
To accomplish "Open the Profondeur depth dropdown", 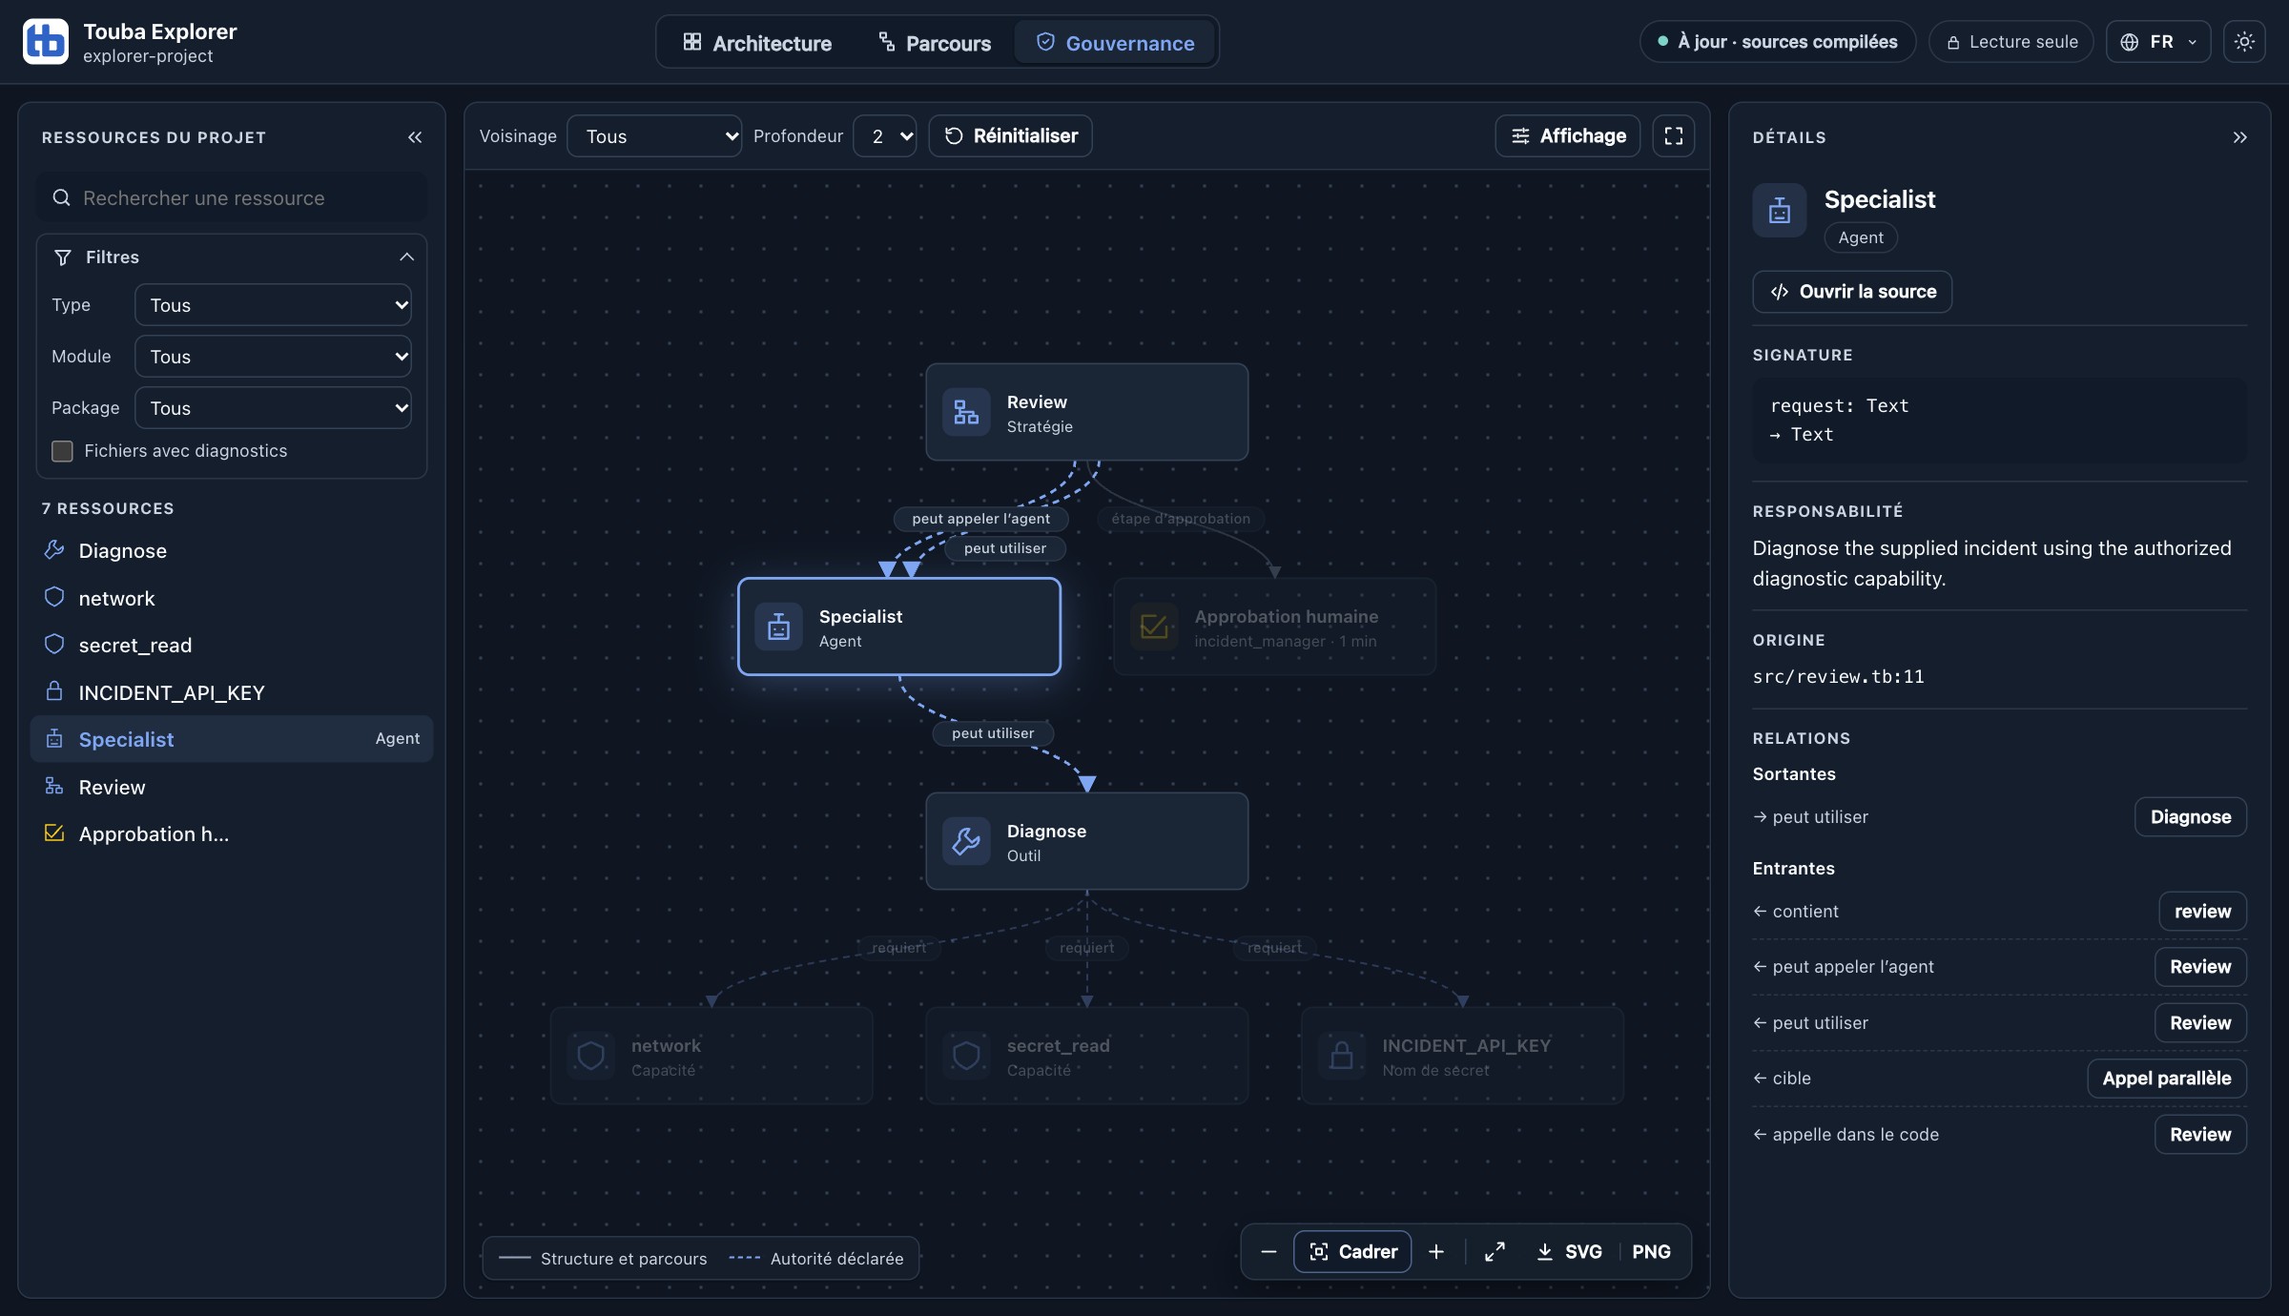I will (x=885, y=136).
